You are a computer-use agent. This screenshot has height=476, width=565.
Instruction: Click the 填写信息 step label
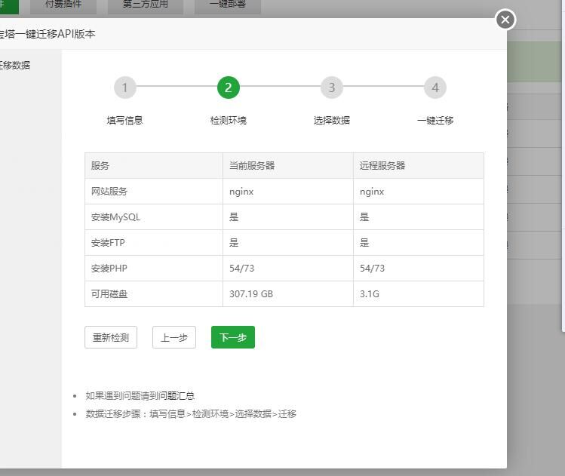124,120
